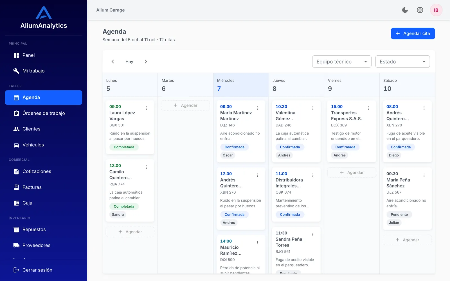Go to previous week arrow

point(113,62)
